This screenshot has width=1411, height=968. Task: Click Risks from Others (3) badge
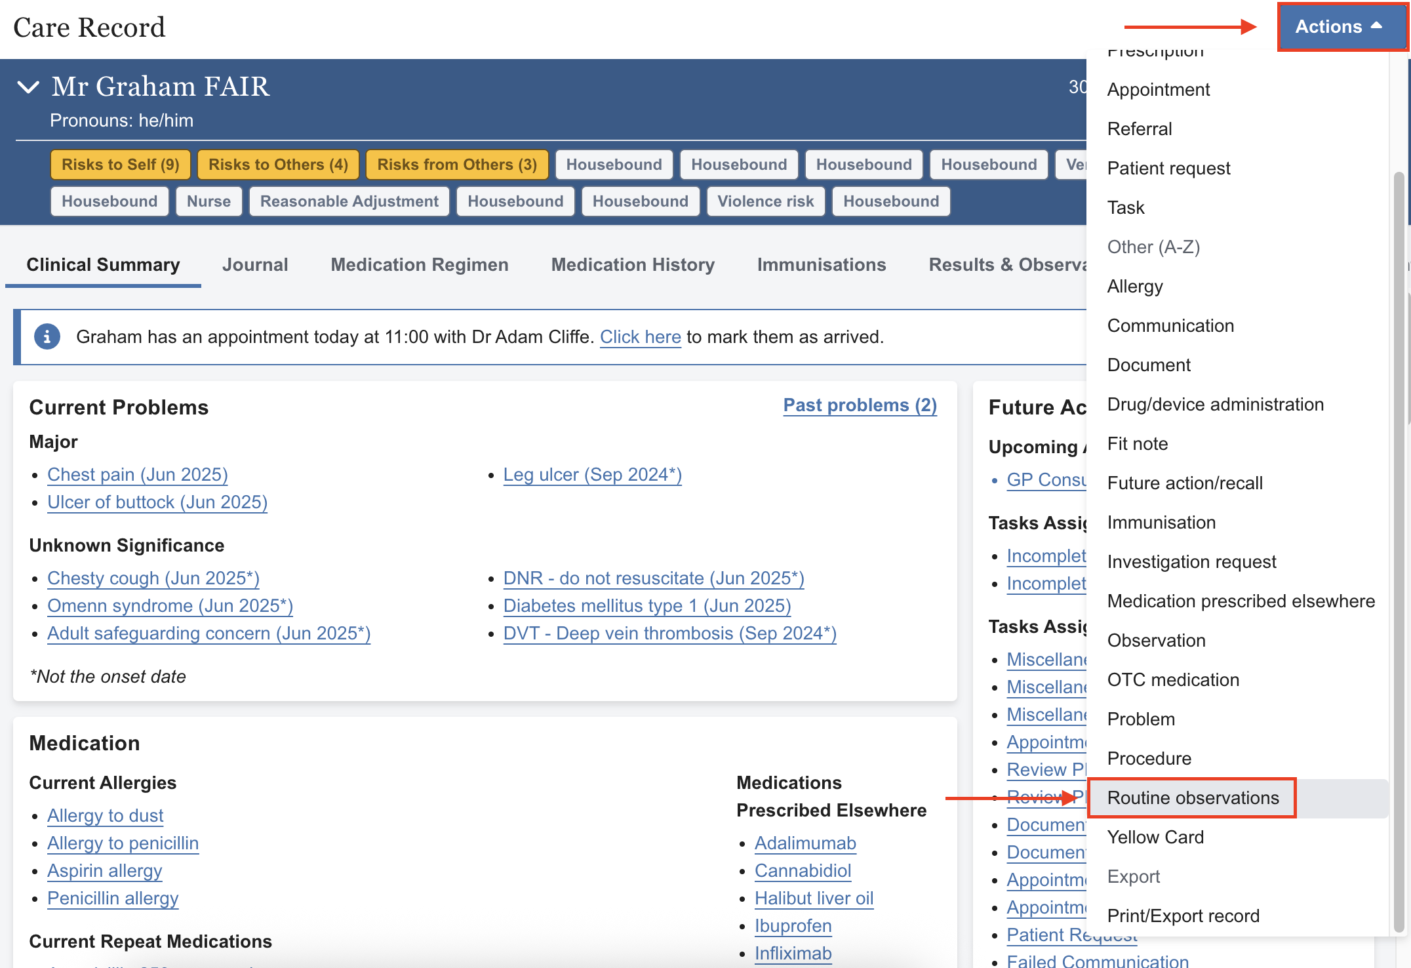[x=457, y=165]
